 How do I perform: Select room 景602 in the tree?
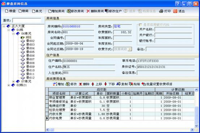pos(30,41)
